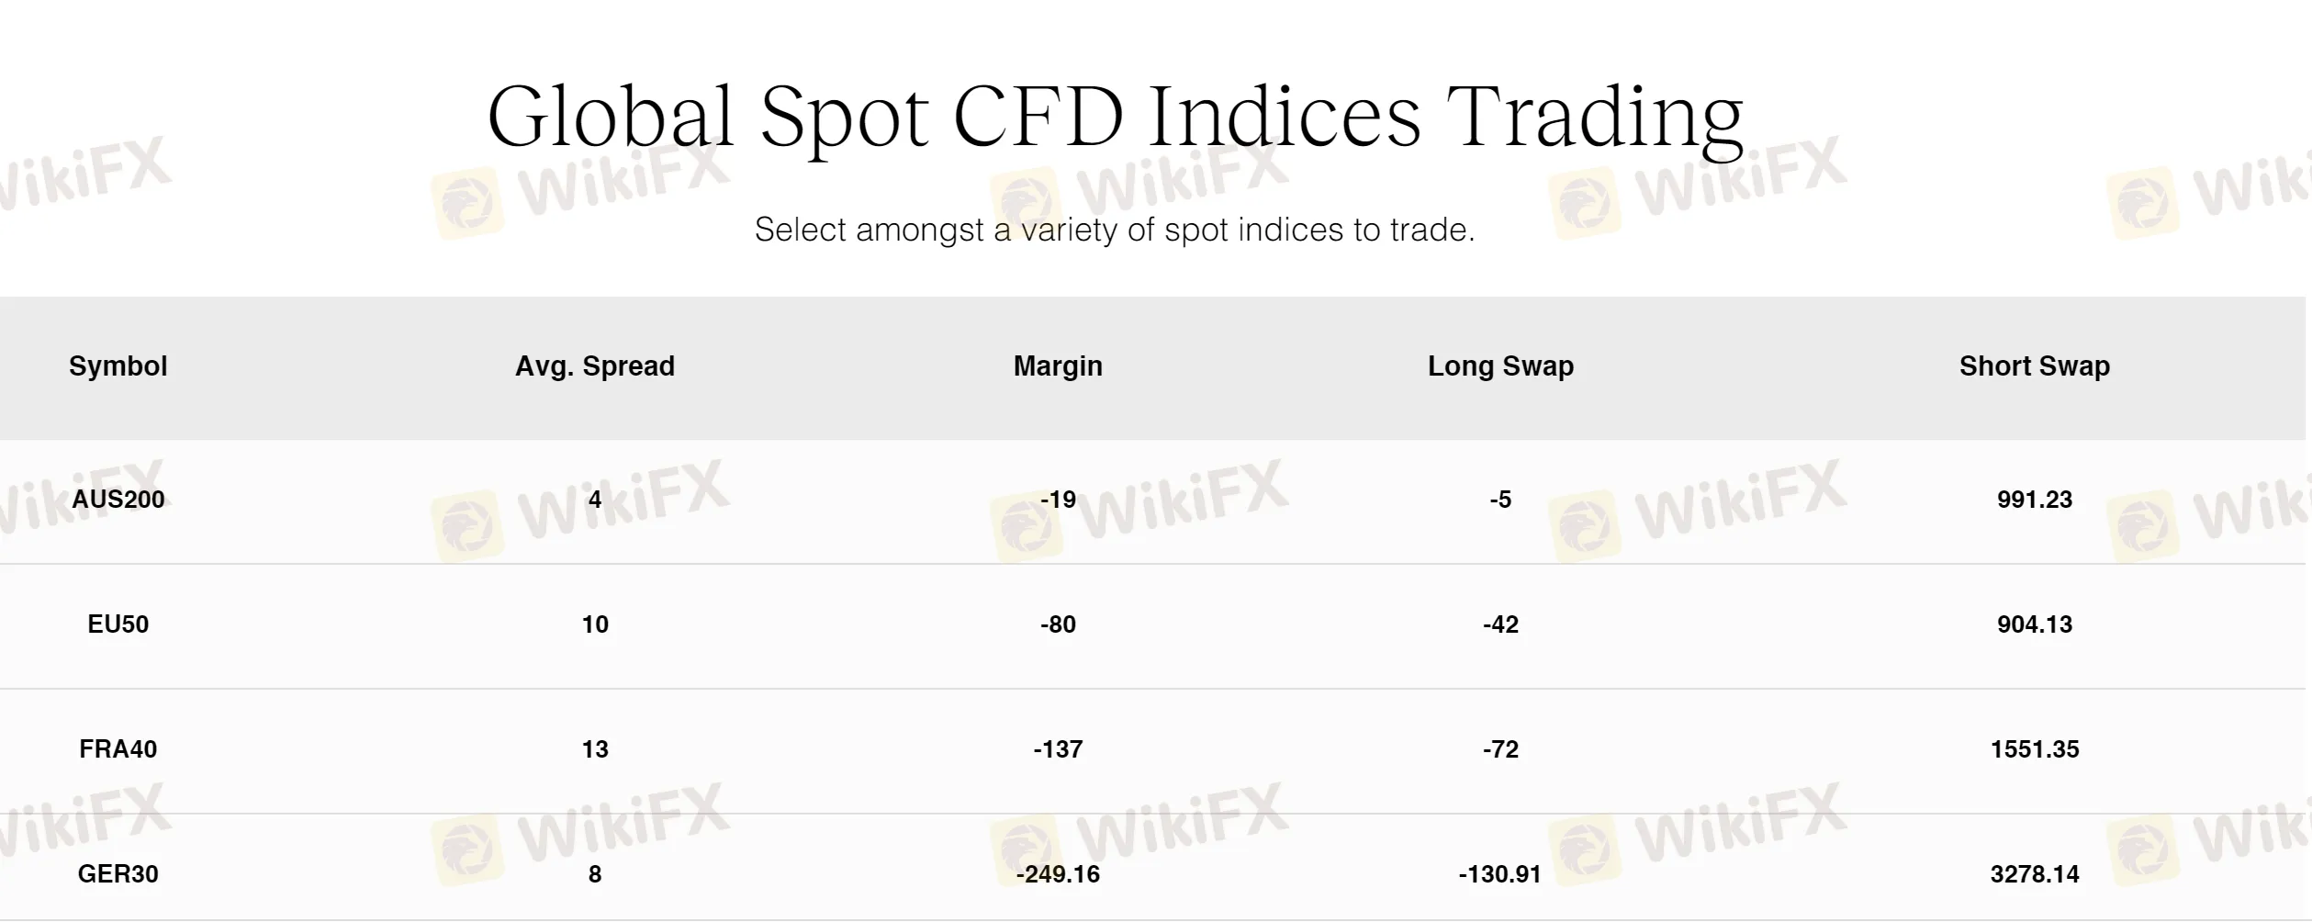Screen dimensions: 2312x922
Task: Click the page title Global Spot CFD Indices Trading
Action: [1114, 117]
